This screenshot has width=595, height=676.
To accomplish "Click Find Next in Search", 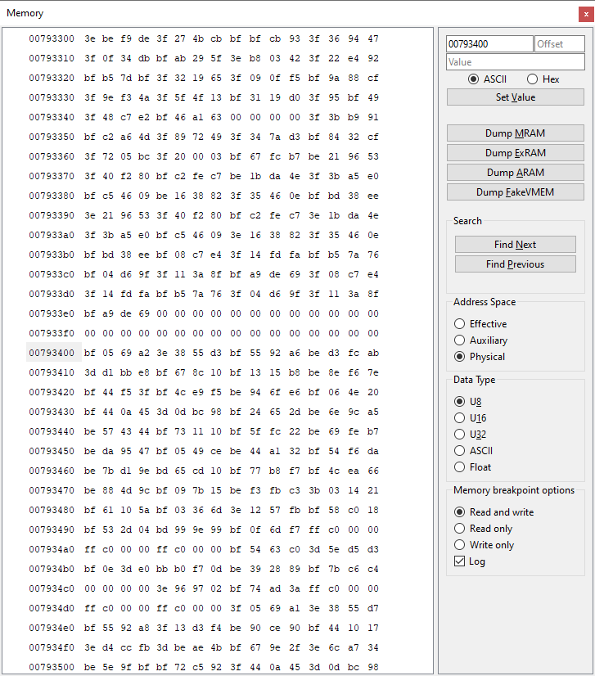I will pos(516,245).
